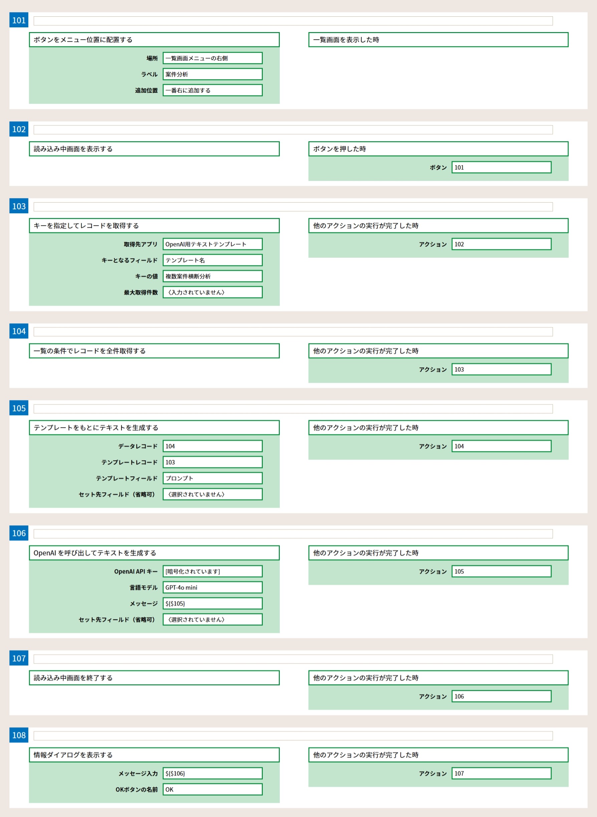The height and width of the screenshot is (817, 597).
Task: Click the empty 最大取得件数 field
Action: [x=212, y=292]
